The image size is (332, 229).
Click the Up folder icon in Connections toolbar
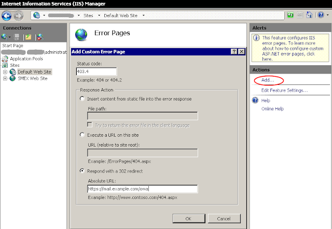28,37
